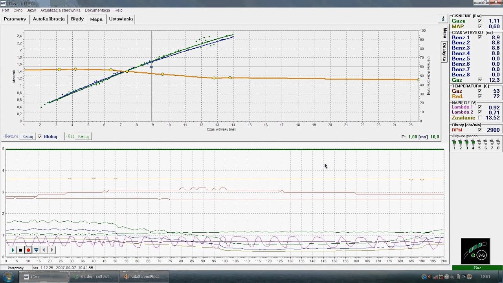Open the Język menu
This screenshot has width=503, height=283.
(x=32, y=10)
